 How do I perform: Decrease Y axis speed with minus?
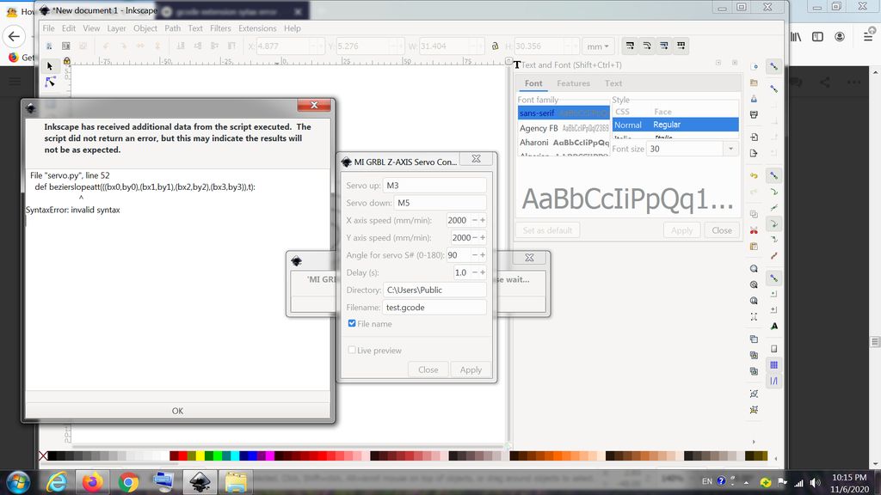pos(475,237)
